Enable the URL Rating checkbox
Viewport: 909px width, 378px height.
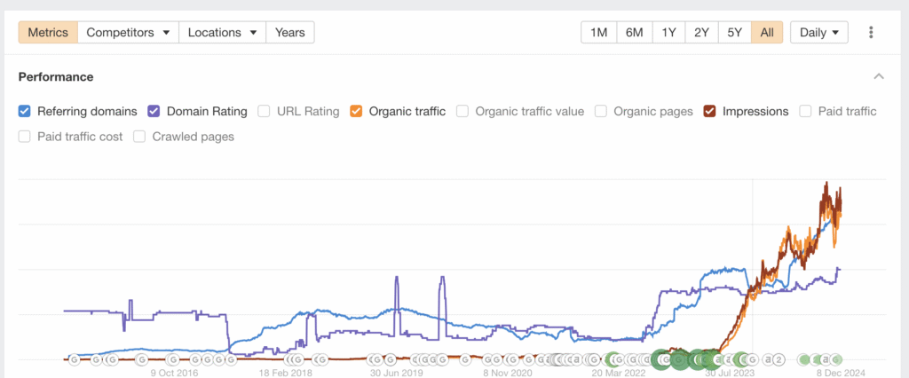(265, 112)
